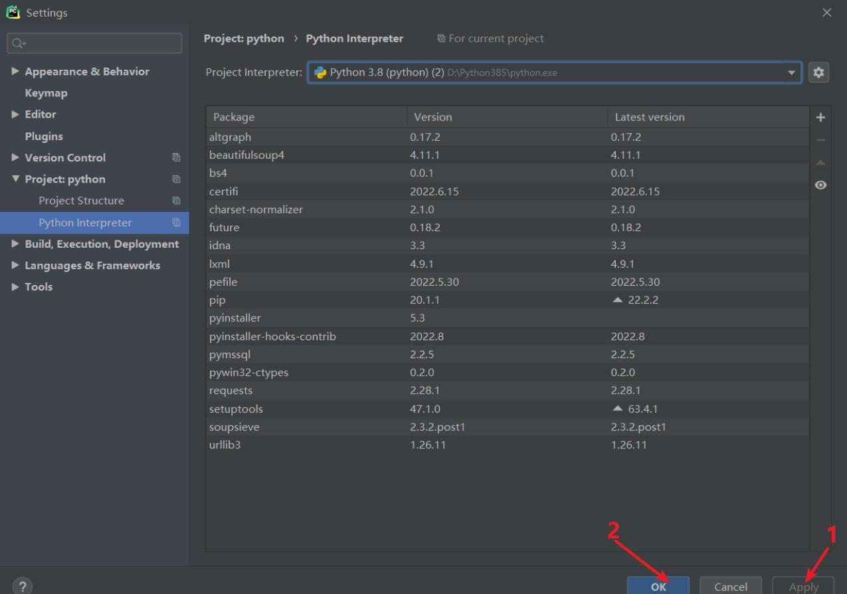Click the help question mark icon

tap(25, 585)
